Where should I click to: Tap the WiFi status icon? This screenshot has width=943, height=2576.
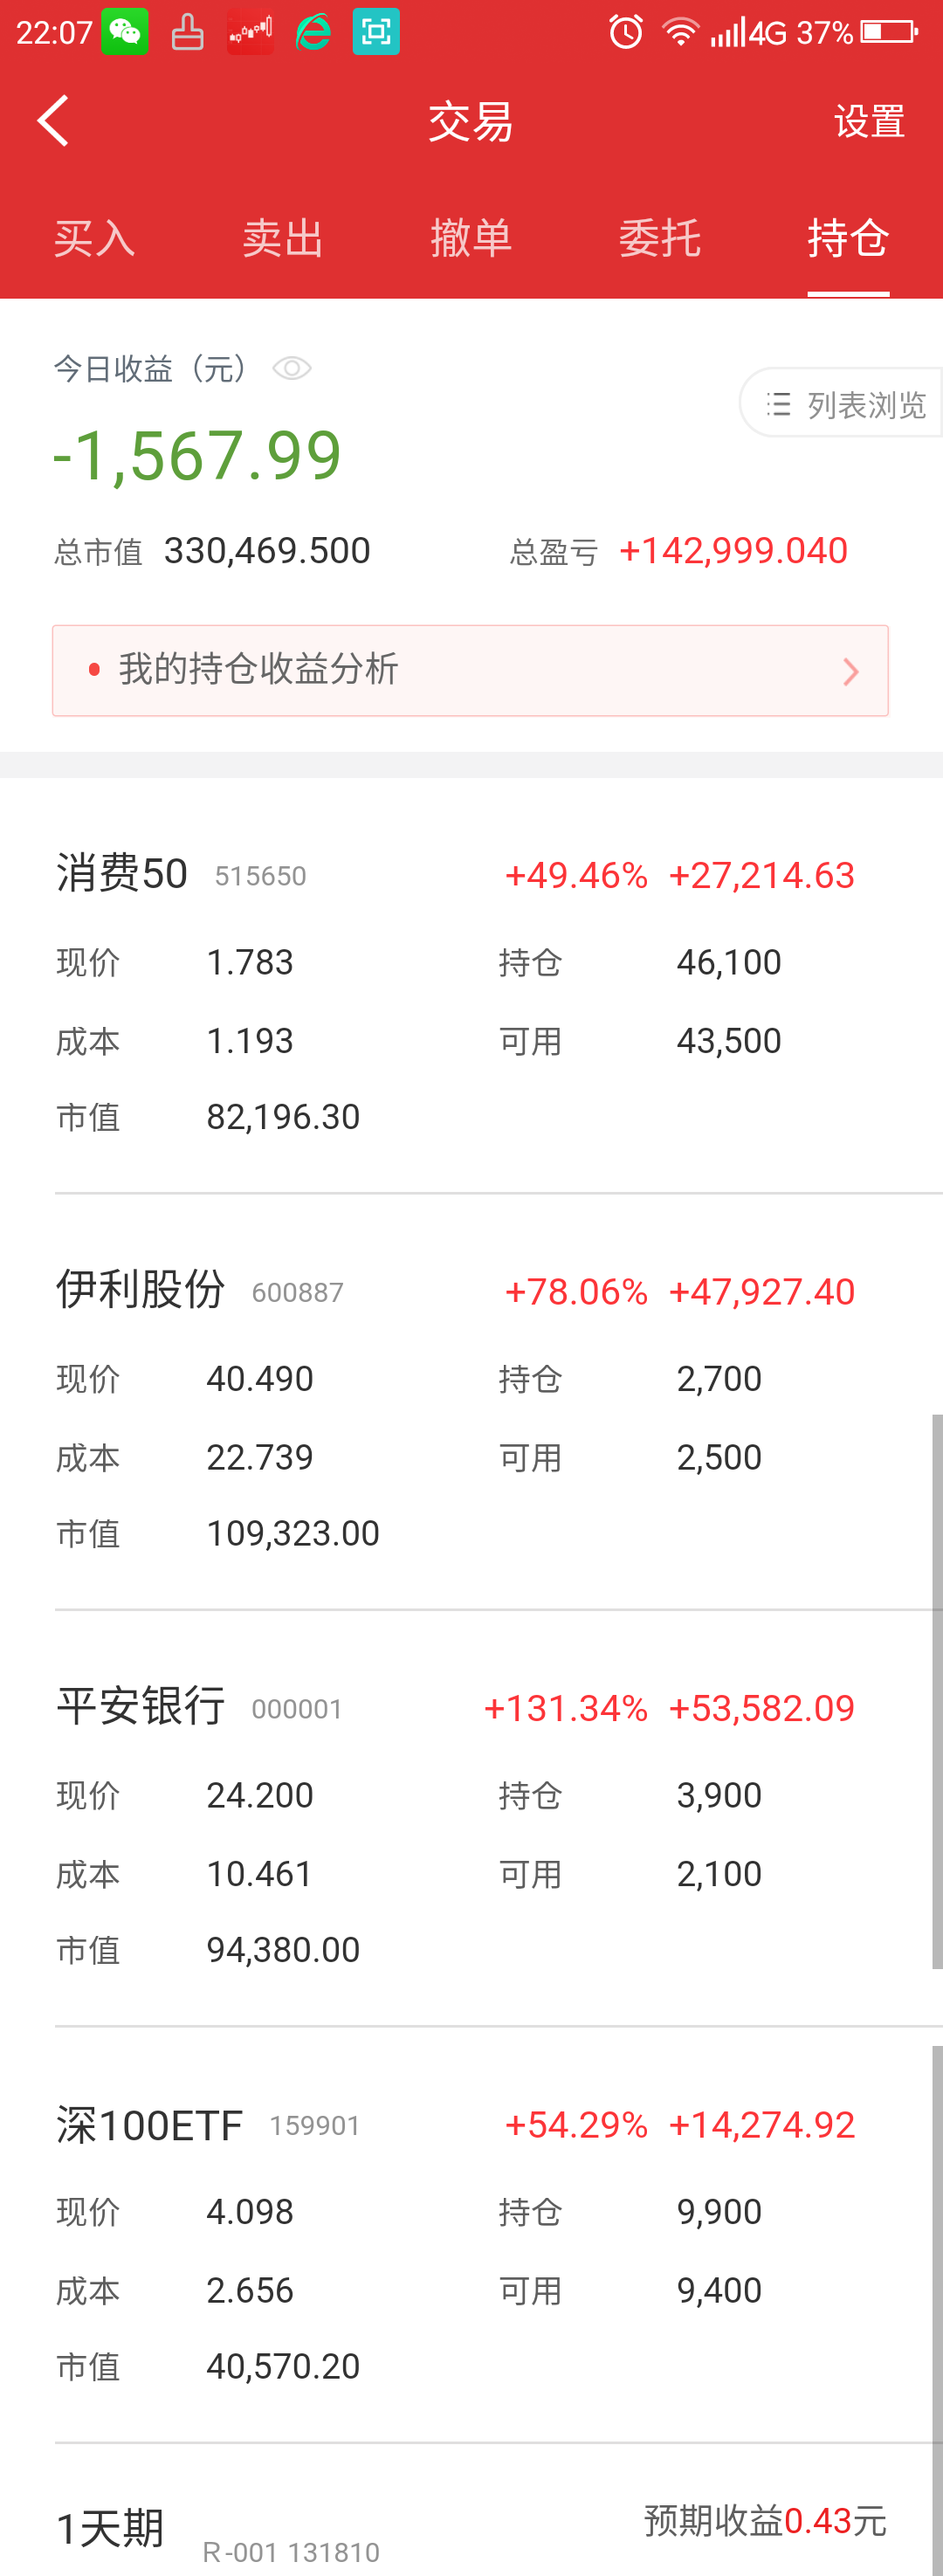pyautogui.click(x=681, y=32)
